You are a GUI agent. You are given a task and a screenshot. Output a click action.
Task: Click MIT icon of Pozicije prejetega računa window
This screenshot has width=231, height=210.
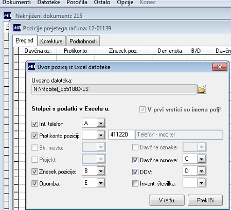pos(17,28)
